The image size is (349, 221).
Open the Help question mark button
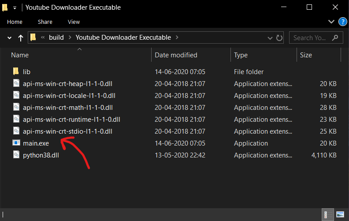tap(343, 22)
